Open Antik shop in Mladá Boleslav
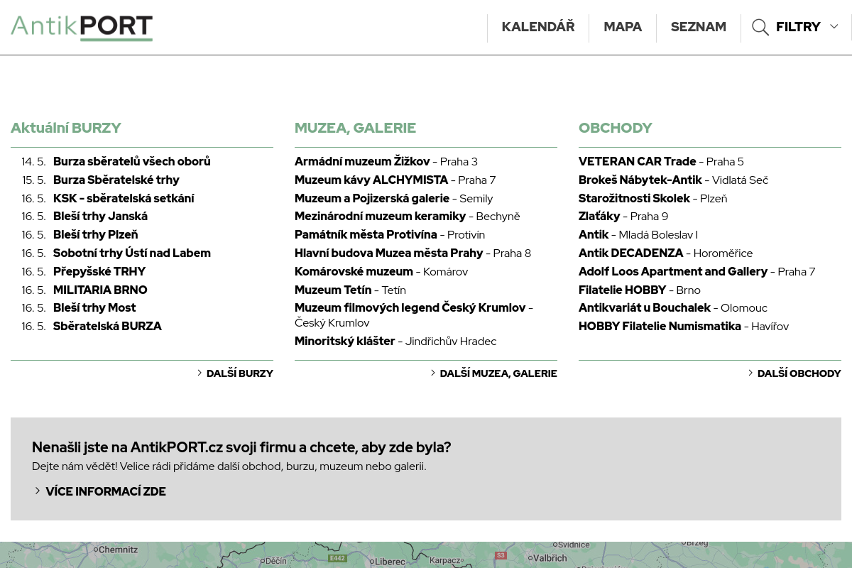 tap(594, 235)
